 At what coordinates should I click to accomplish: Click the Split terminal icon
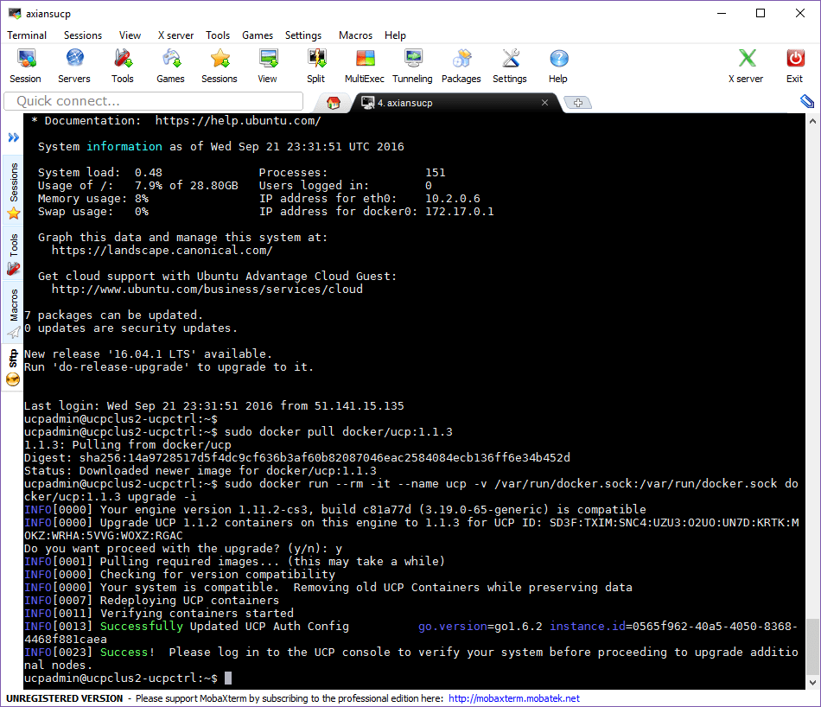pyautogui.click(x=315, y=66)
